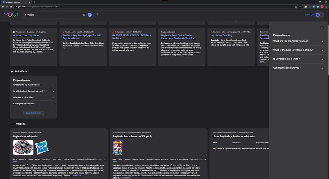Click the You.com logo
Viewport: 329px width, 179px height.
tap(11, 15)
